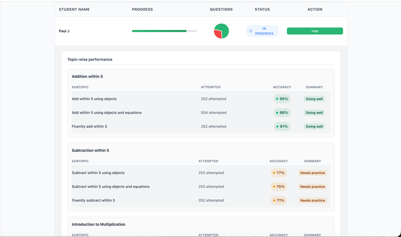This screenshot has width=401, height=237.
Task: Click 252 attempted for Fluently subtract within 5
Action: (211, 200)
